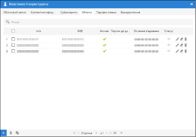
Task: Click the page number field showing 1
Action: pyautogui.click(x=96, y=133)
